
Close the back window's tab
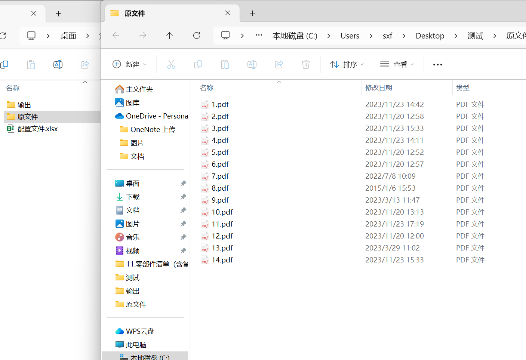[34, 13]
